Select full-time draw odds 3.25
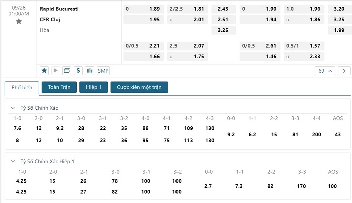Screen dimensions: 352x203 [223, 30]
